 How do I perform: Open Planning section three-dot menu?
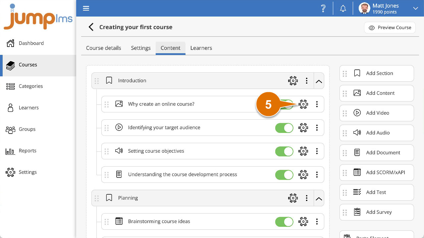[307, 198]
